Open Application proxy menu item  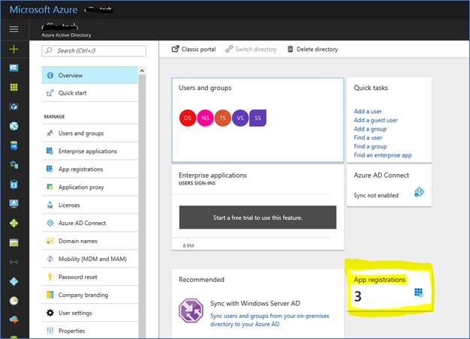pyautogui.click(x=90, y=187)
